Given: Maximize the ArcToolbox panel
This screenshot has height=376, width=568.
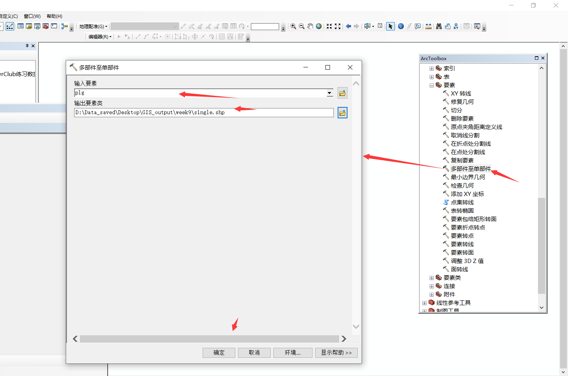Looking at the screenshot, I should pyautogui.click(x=536, y=58).
